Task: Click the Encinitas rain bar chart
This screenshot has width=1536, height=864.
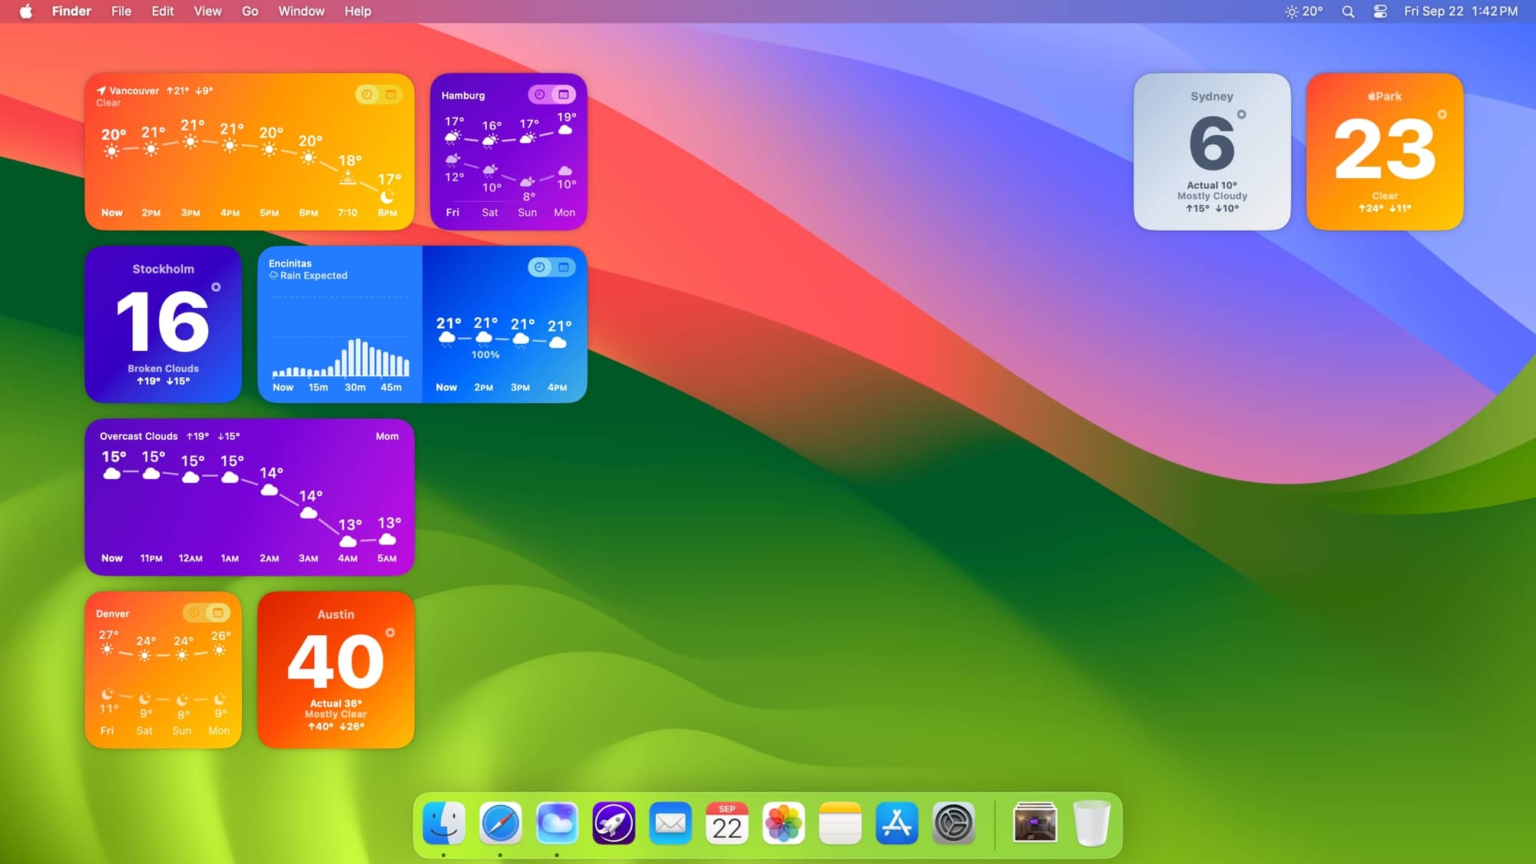Action: (x=341, y=357)
